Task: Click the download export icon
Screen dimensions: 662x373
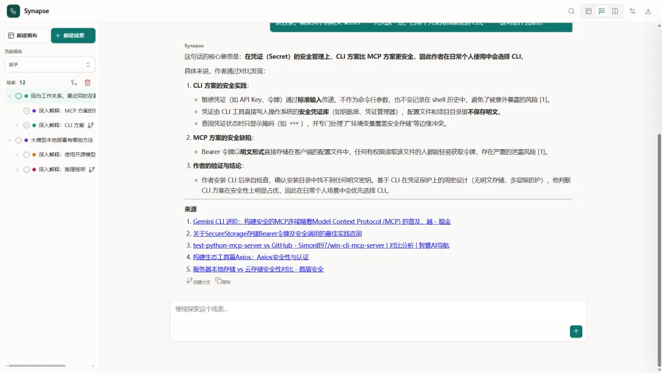Action: tap(648, 12)
